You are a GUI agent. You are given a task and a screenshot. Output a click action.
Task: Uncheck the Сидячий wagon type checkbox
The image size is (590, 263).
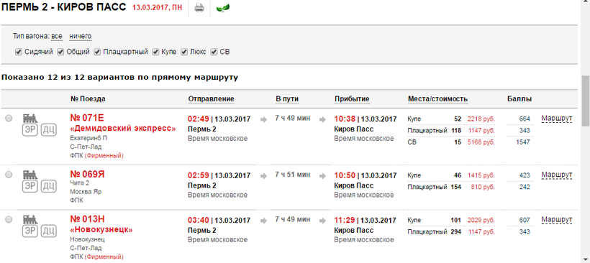pyautogui.click(x=19, y=52)
